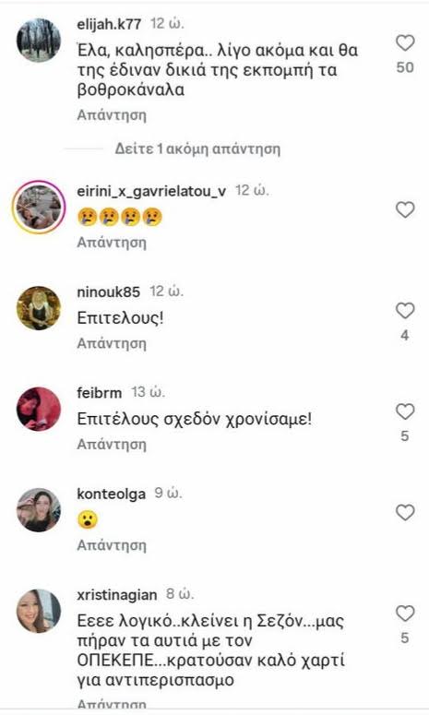The width and height of the screenshot is (429, 715).
Task: Reply to konteolga's emoji comment
Action: (112, 545)
